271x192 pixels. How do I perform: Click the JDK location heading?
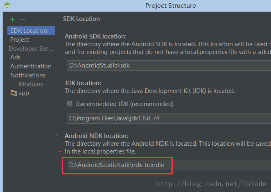point(83,83)
